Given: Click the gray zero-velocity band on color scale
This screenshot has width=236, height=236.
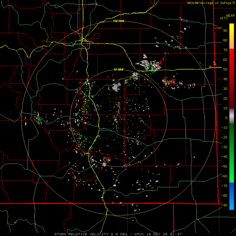Looking at the screenshot, I should (232, 116).
